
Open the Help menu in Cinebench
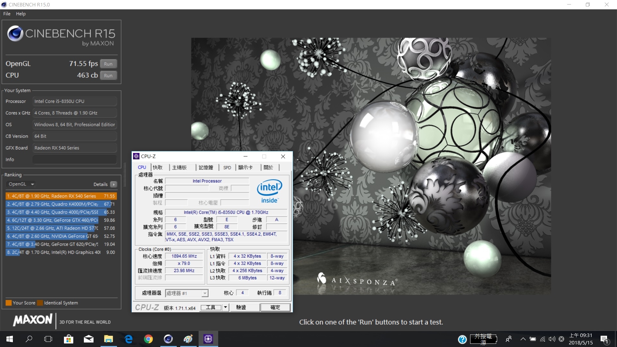click(x=21, y=14)
